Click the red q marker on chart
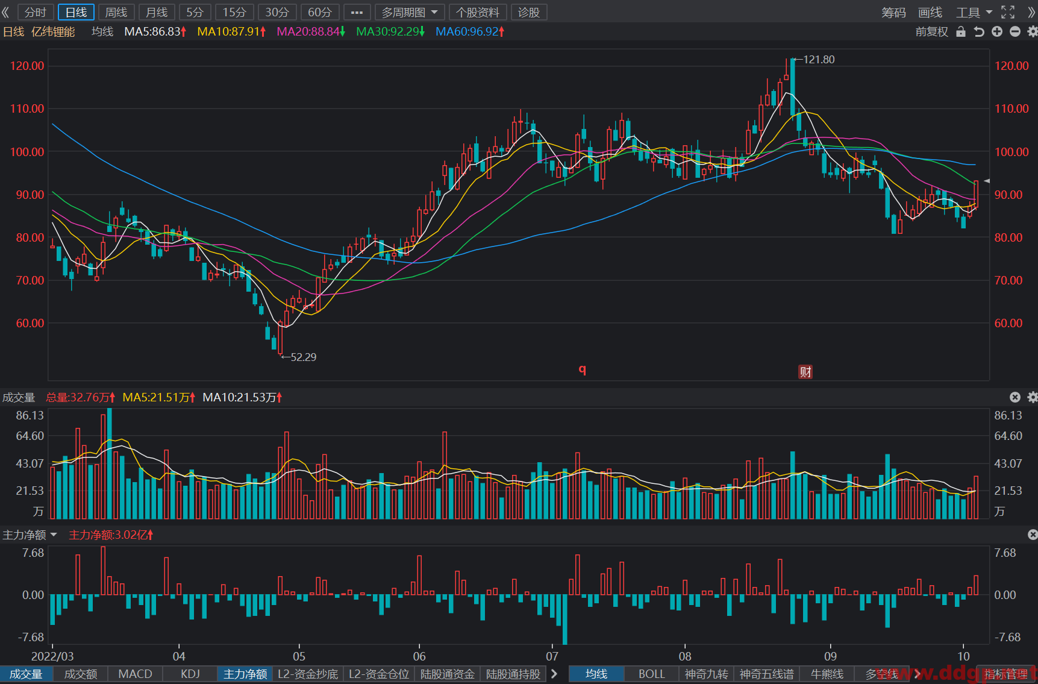Viewport: 1038px width, 684px height. tap(583, 369)
